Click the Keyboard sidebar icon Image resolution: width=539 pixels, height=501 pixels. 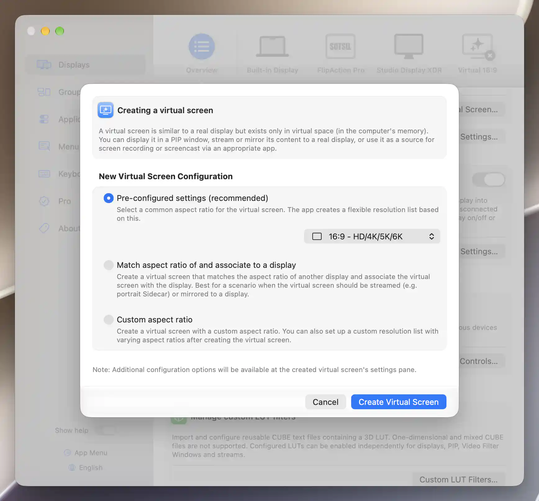[44, 174]
